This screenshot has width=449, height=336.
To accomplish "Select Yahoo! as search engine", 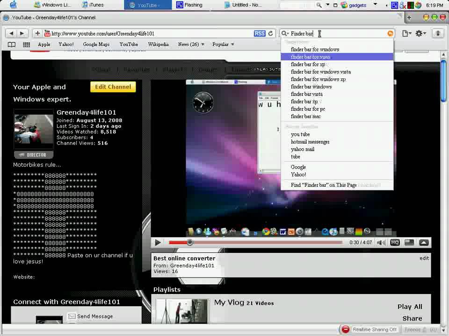I will pyautogui.click(x=337, y=174).
